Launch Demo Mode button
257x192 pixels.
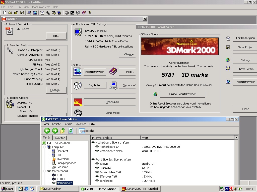[110, 113]
